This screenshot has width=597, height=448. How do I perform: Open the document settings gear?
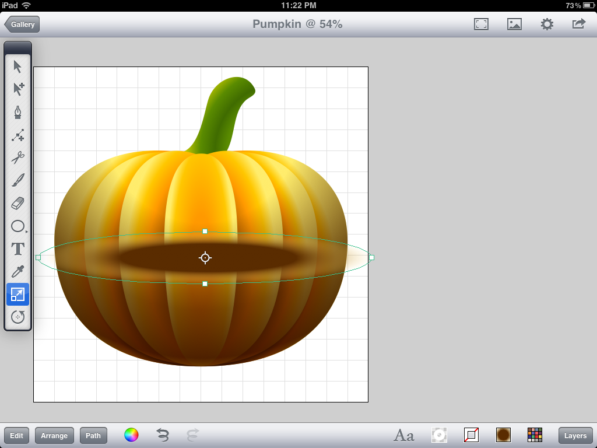pyautogui.click(x=546, y=24)
